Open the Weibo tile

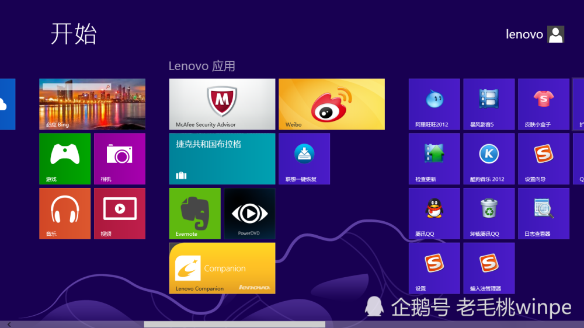click(332, 104)
